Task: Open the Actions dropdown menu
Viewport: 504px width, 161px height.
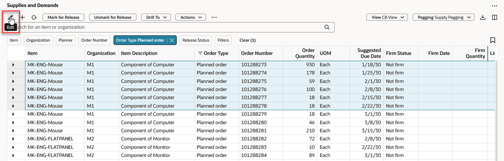Action: coord(190,17)
